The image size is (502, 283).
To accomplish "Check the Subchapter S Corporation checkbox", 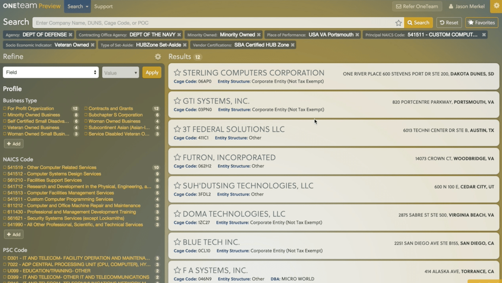I will click(x=86, y=115).
